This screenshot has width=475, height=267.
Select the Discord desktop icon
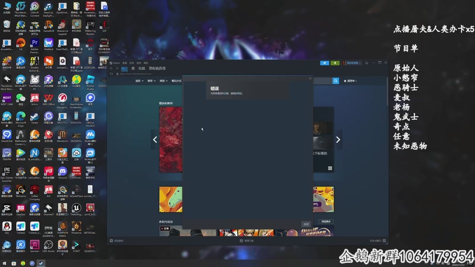click(x=62, y=173)
